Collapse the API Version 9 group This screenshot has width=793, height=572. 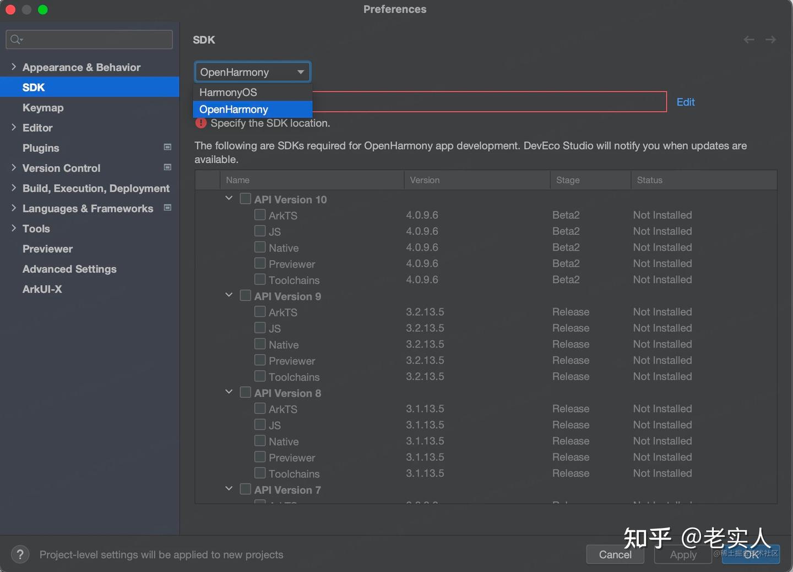pos(229,295)
